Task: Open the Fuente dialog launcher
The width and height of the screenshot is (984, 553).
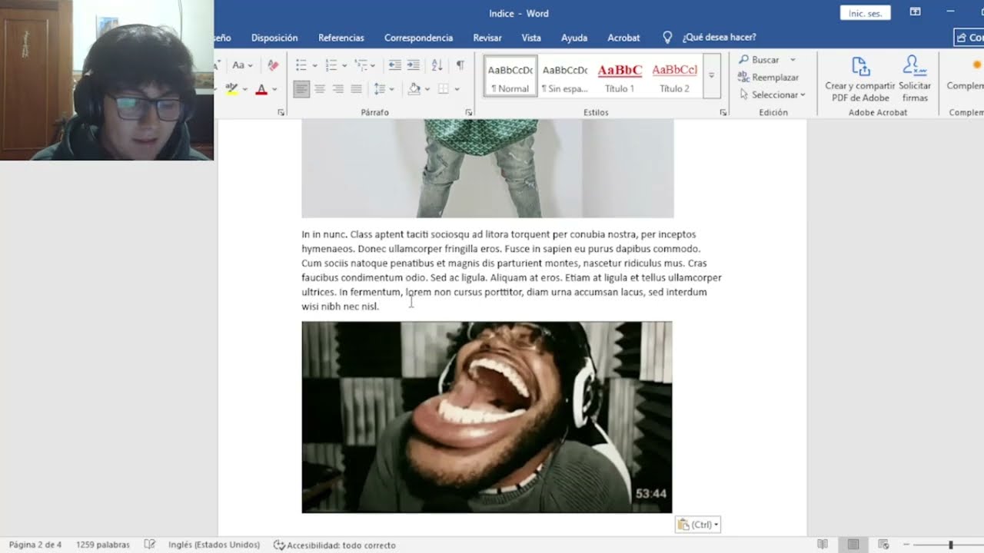Action: (x=281, y=113)
